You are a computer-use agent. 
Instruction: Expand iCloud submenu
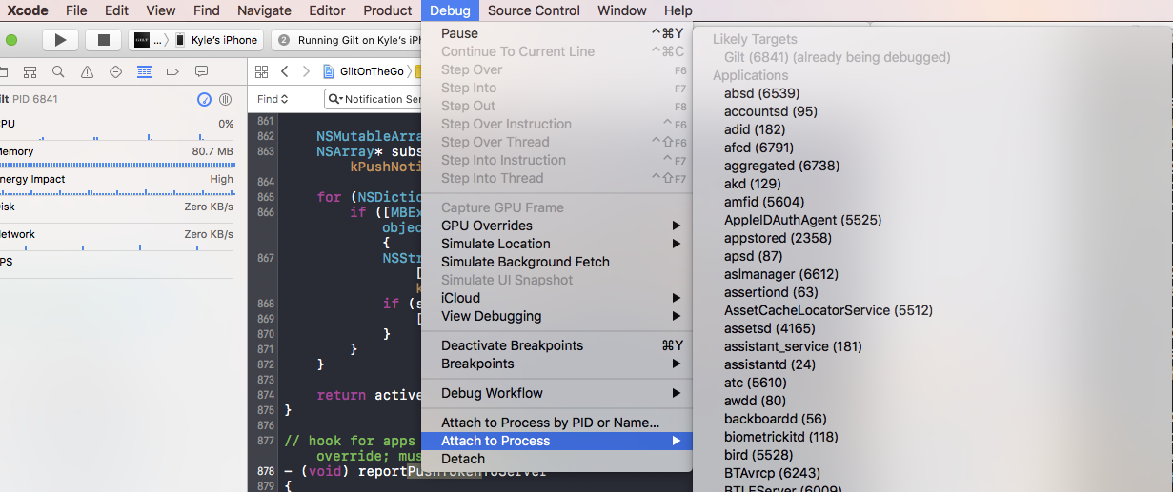coord(556,298)
